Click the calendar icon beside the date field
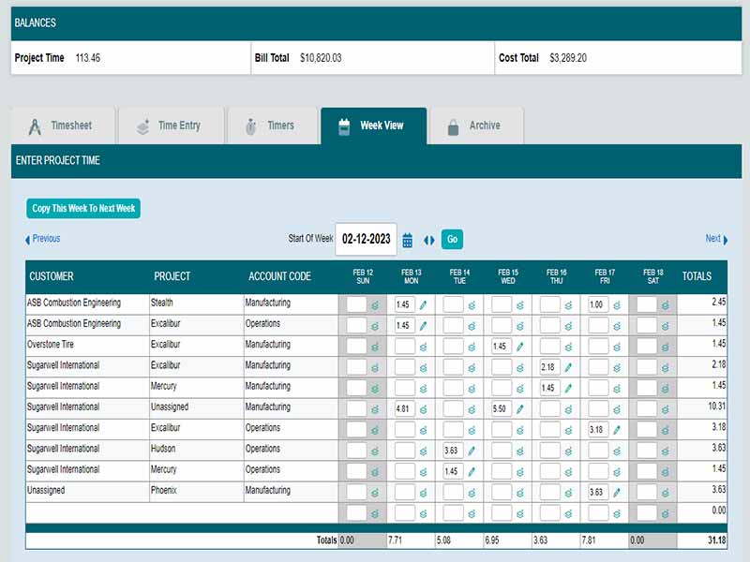 [407, 239]
